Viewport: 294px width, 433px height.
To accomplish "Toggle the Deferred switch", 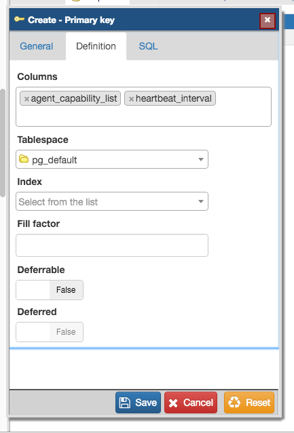I will (50, 332).
